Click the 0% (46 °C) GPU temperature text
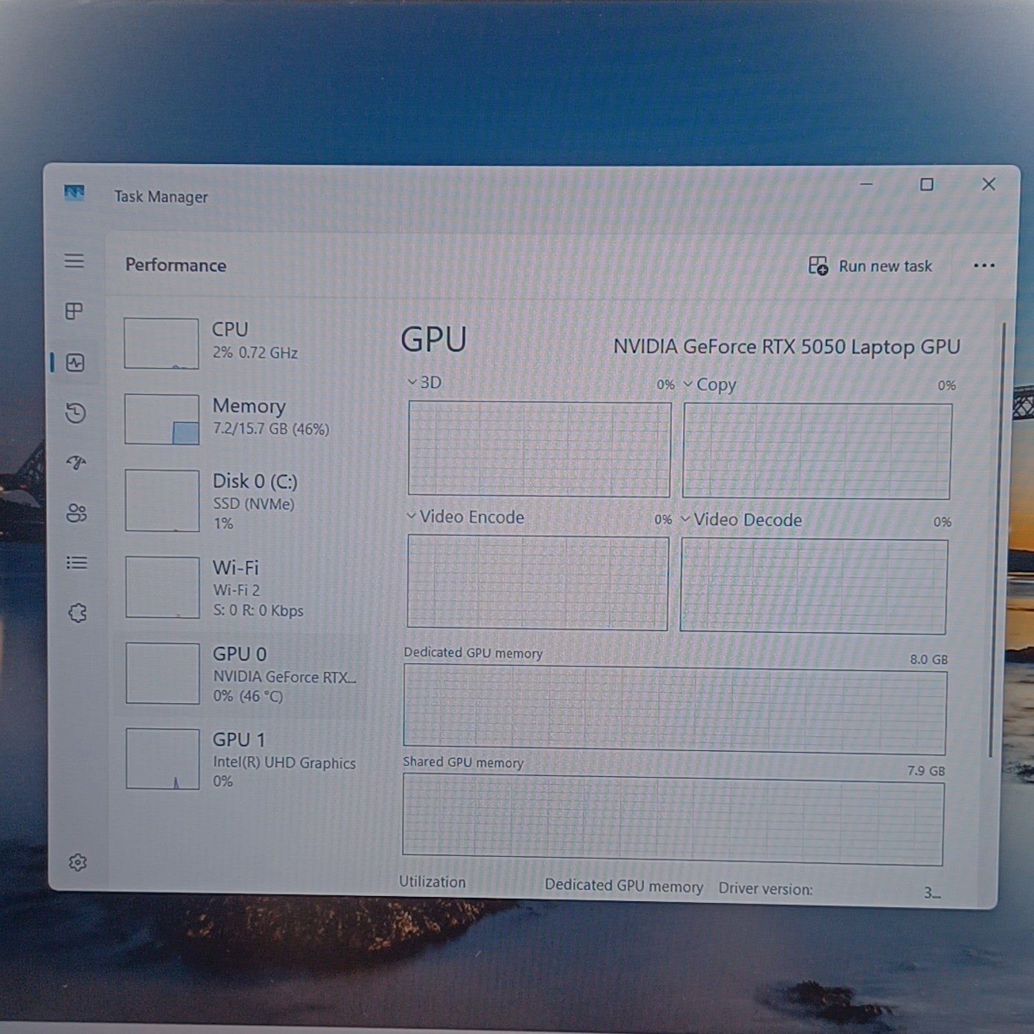Image resolution: width=1034 pixels, height=1034 pixels. tap(248, 696)
